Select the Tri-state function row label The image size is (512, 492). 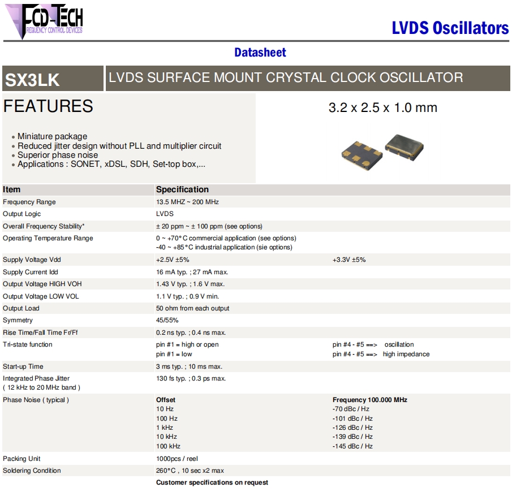coord(28,344)
